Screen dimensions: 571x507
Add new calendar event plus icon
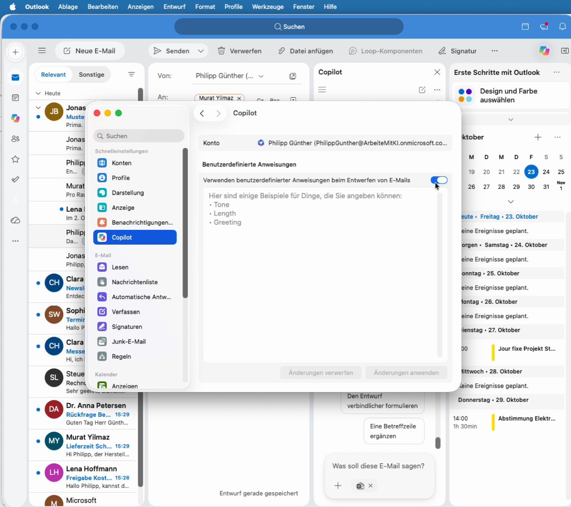pos(538,137)
